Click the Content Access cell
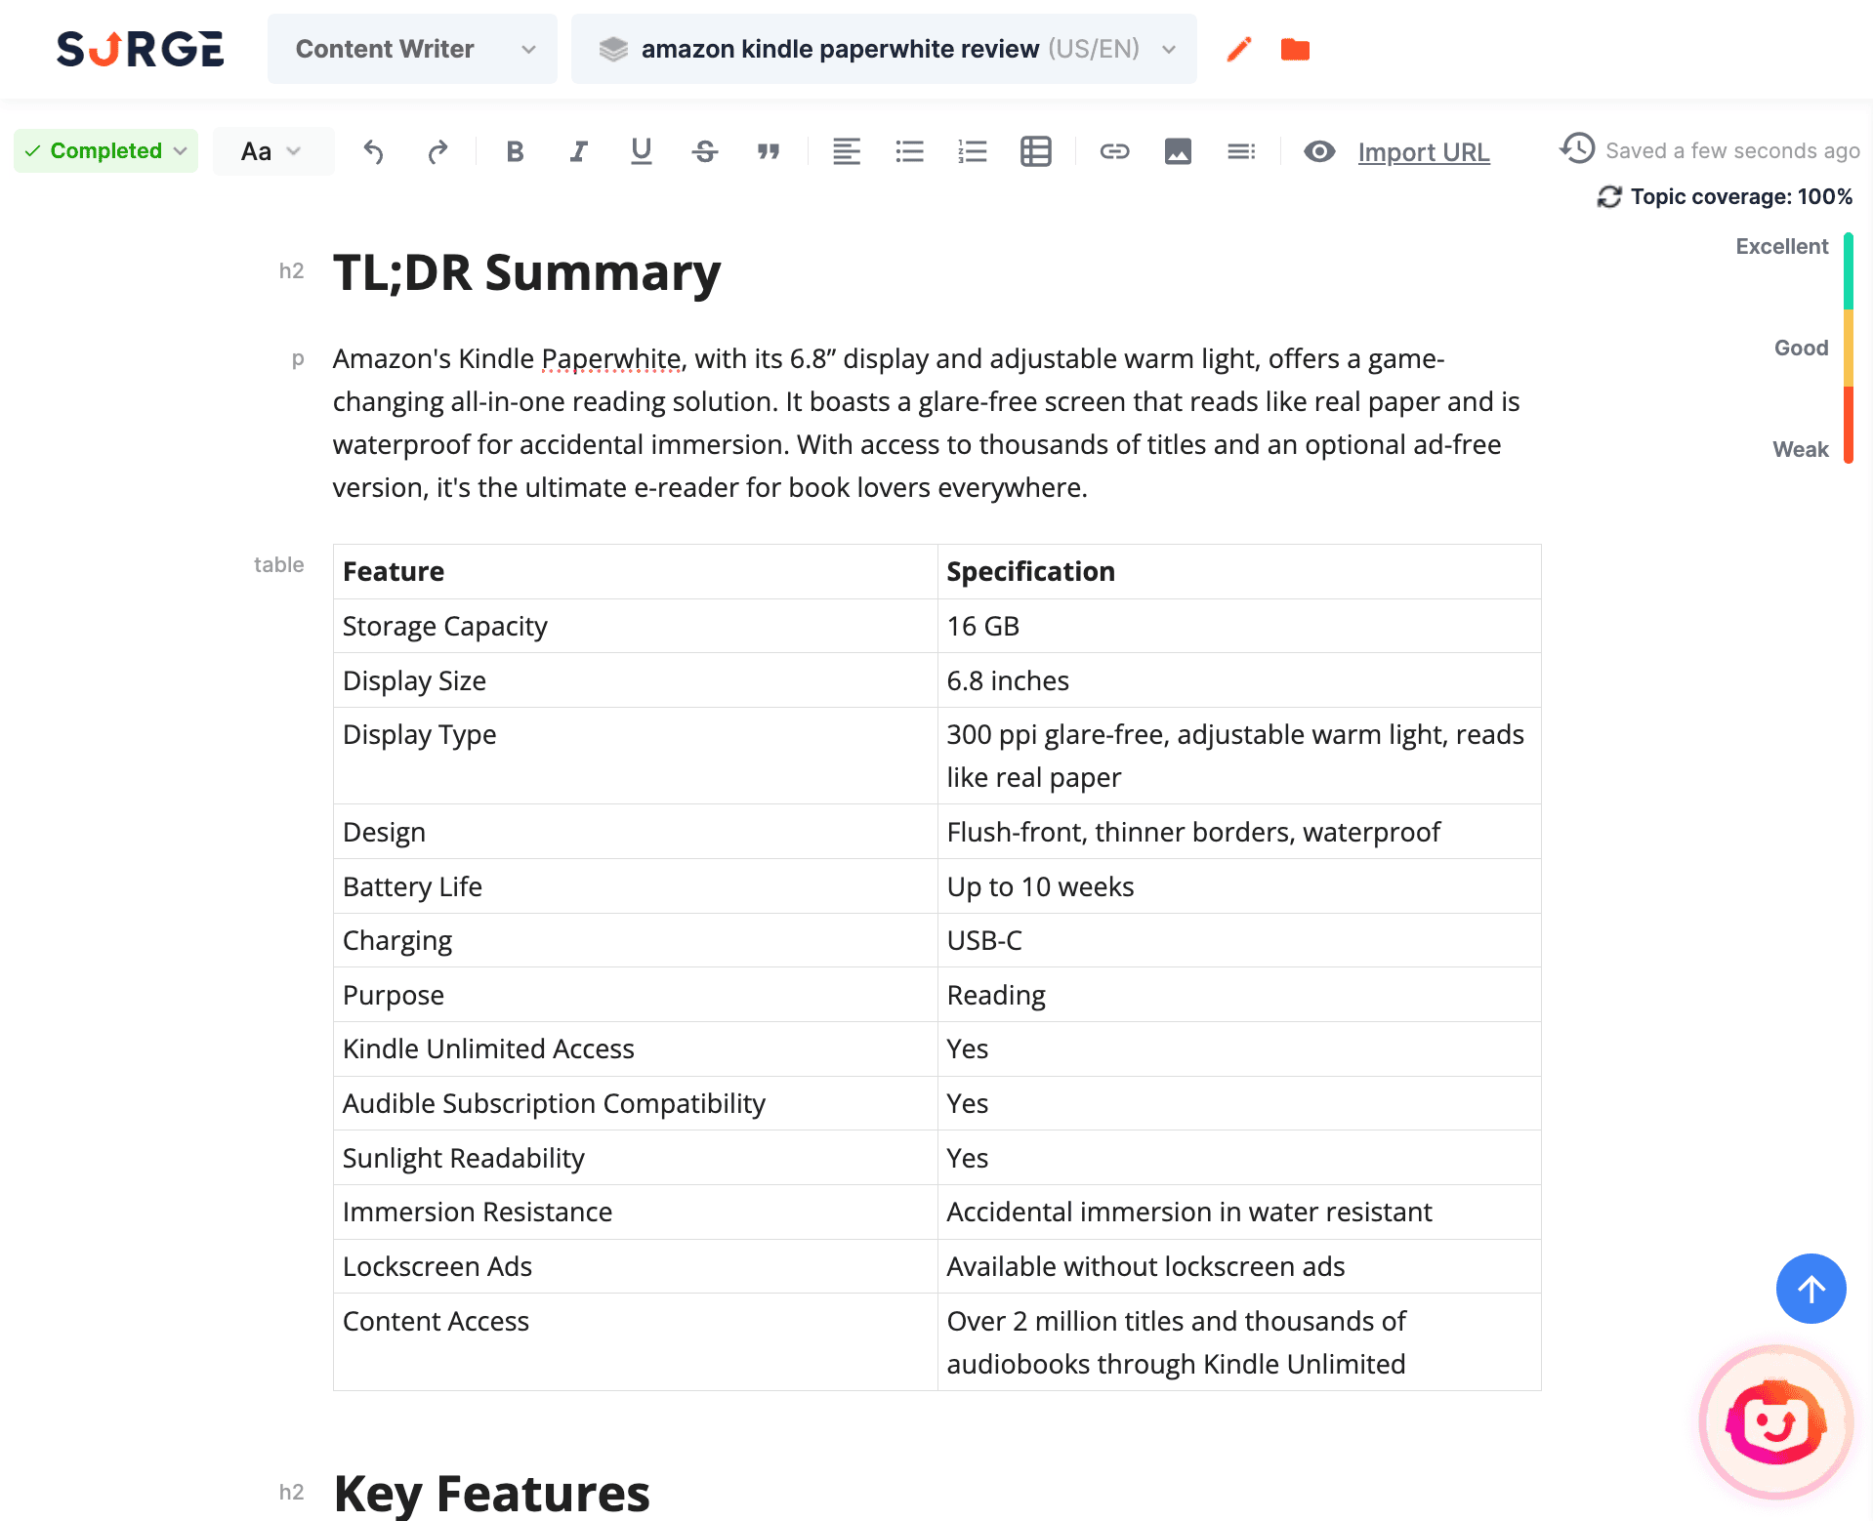Viewport: 1873px width, 1521px height. click(635, 1342)
